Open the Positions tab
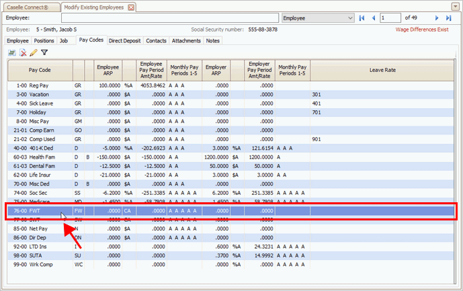Image resolution: width=463 pixels, height=291 pixels. [44, 40]
